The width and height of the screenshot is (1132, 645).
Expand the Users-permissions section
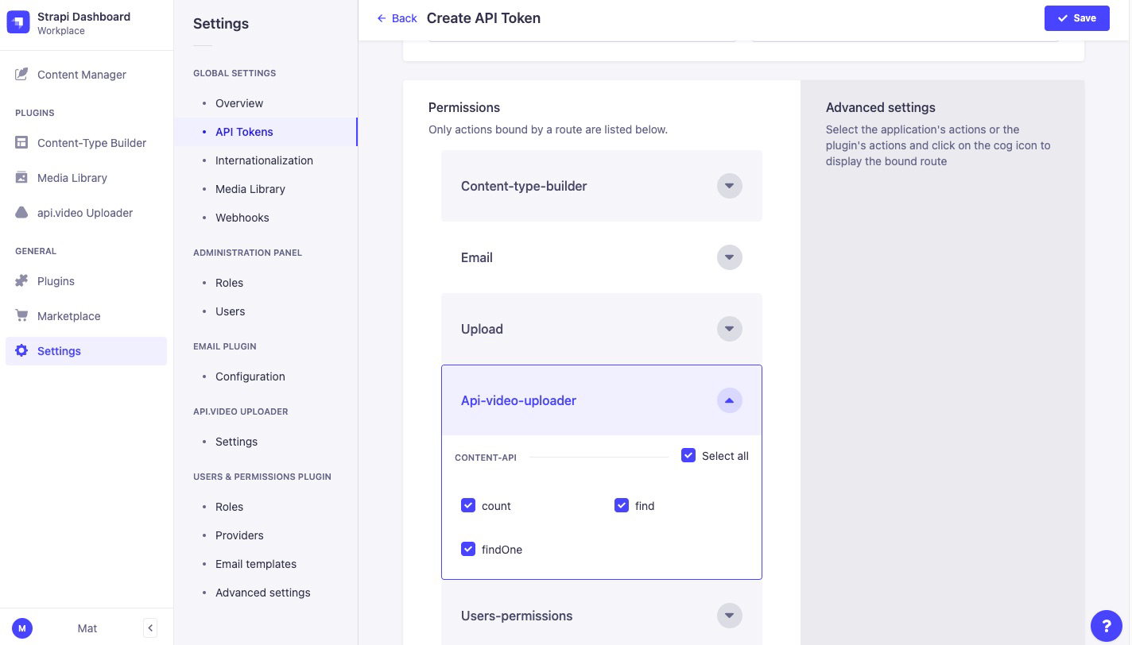tap(730, 616)
